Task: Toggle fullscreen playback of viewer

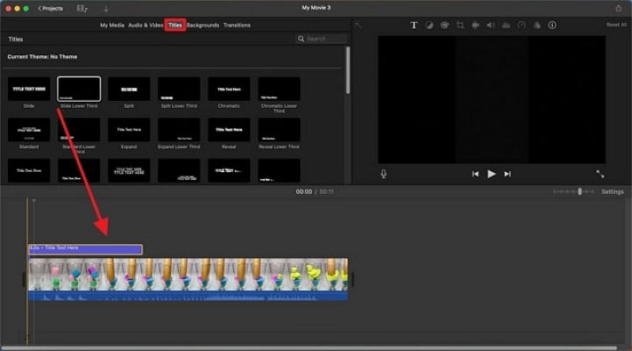Action: click(x=600, y=174)
